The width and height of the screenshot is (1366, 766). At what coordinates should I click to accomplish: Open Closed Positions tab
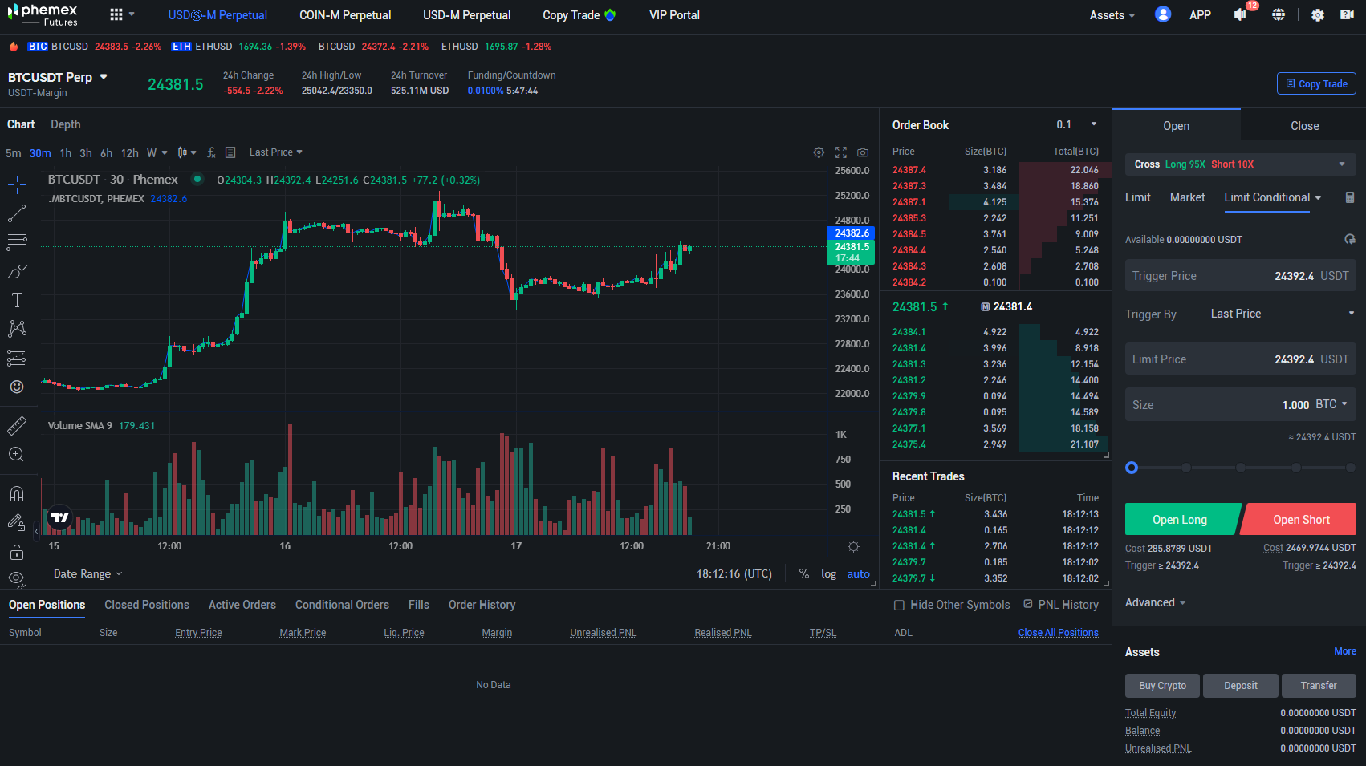coord(147,605)
